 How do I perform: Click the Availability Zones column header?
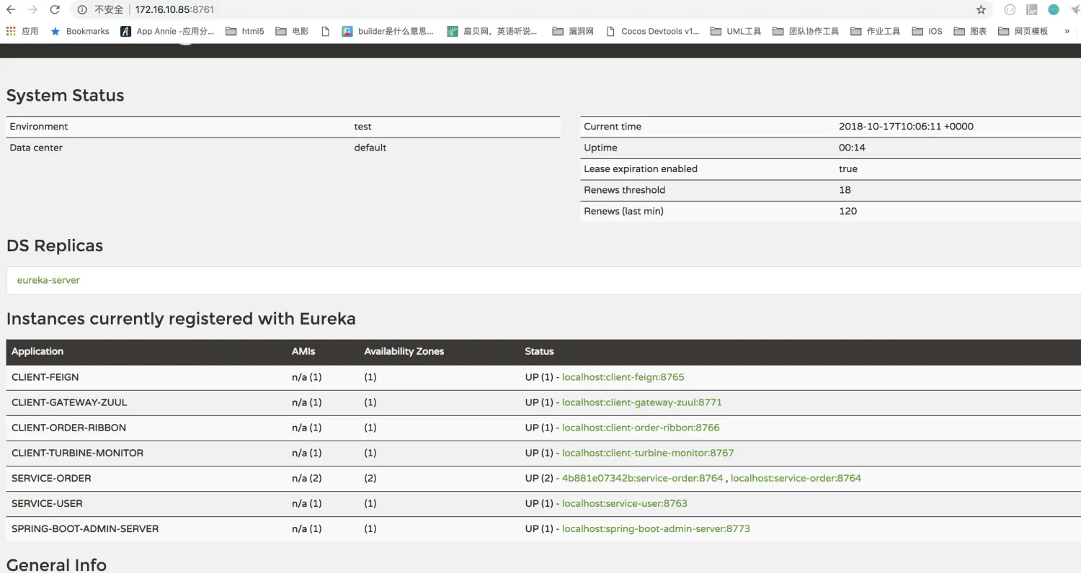(x=404, y=351)
